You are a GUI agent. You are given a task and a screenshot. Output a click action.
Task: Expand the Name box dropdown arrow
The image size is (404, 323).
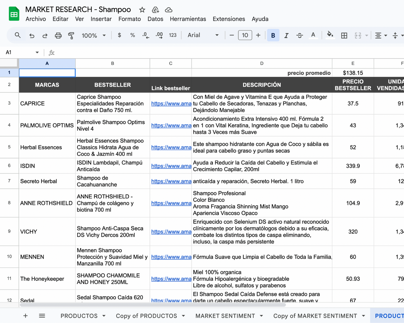(37, 53)
